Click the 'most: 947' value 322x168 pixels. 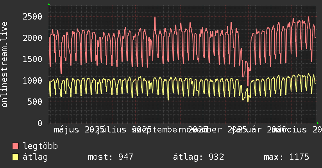(x=111, y=157)
